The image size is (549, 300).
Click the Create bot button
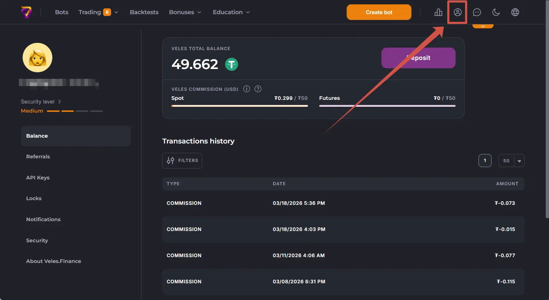pos(379,12)
